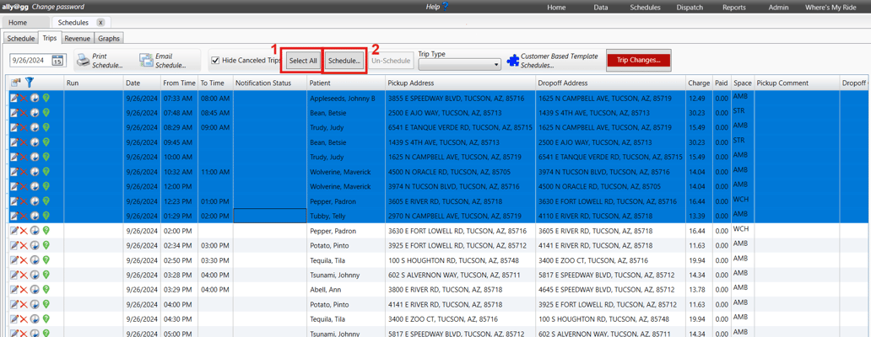Image resolution: width=871 pixels, height=337 pixels.
Task: Click the Help question mark icon
Action: pyautogui.click(x=446, y=6)
